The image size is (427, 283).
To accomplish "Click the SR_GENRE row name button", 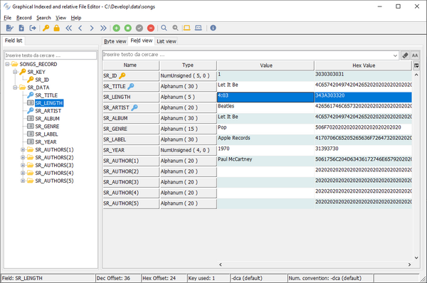I will pyautogui.click(x=131, y=129).
